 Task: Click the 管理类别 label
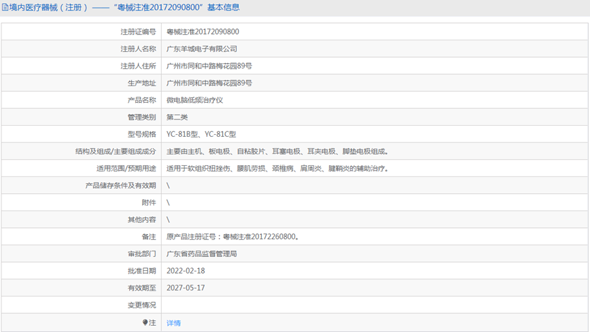click(142, 117)
